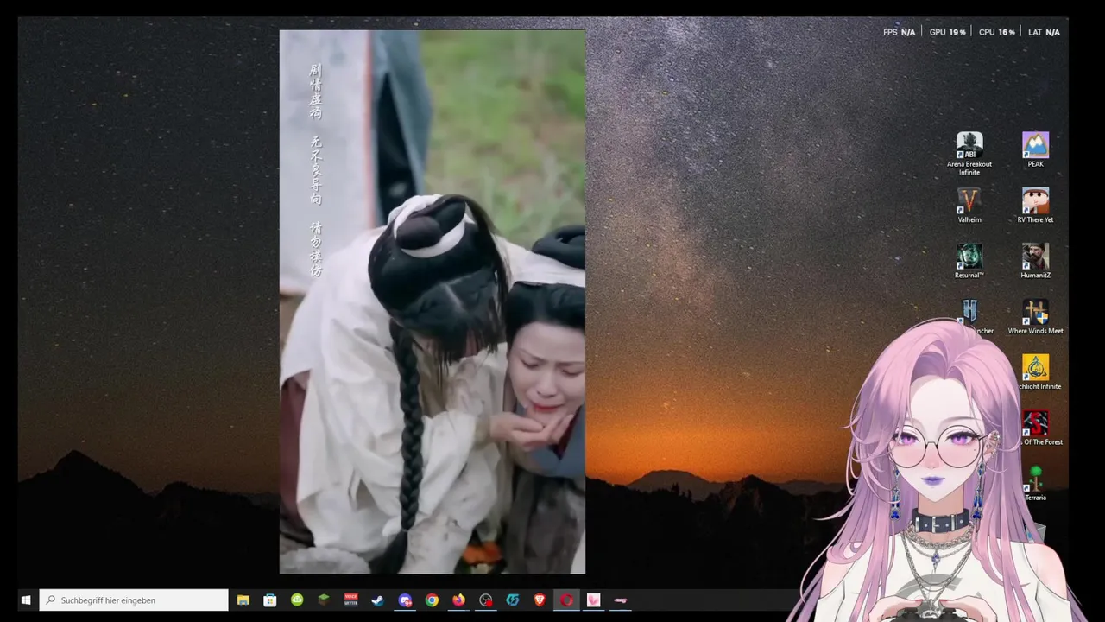The width and height of the screenshot is (1105, 622).
Task: Click the HumanitZ desktop shortcut
Action: coord(1035,261)
